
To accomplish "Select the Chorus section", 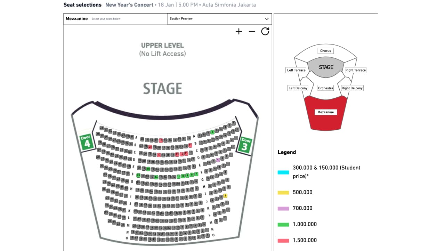I will 325,51.
